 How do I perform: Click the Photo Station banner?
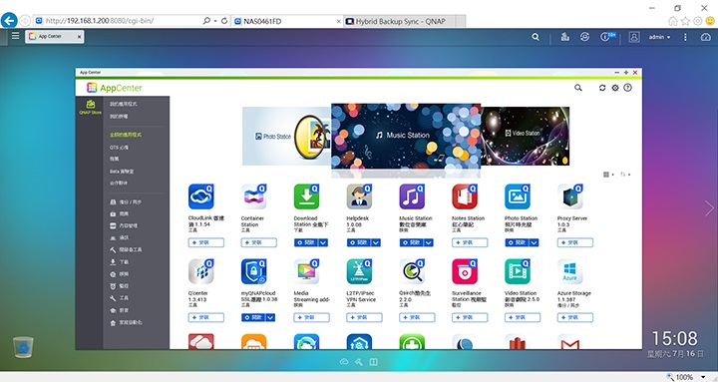click(x=286, y=136)
